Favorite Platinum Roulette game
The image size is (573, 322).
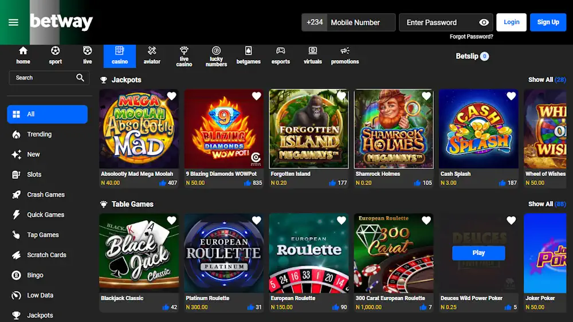tap(257, 220)
